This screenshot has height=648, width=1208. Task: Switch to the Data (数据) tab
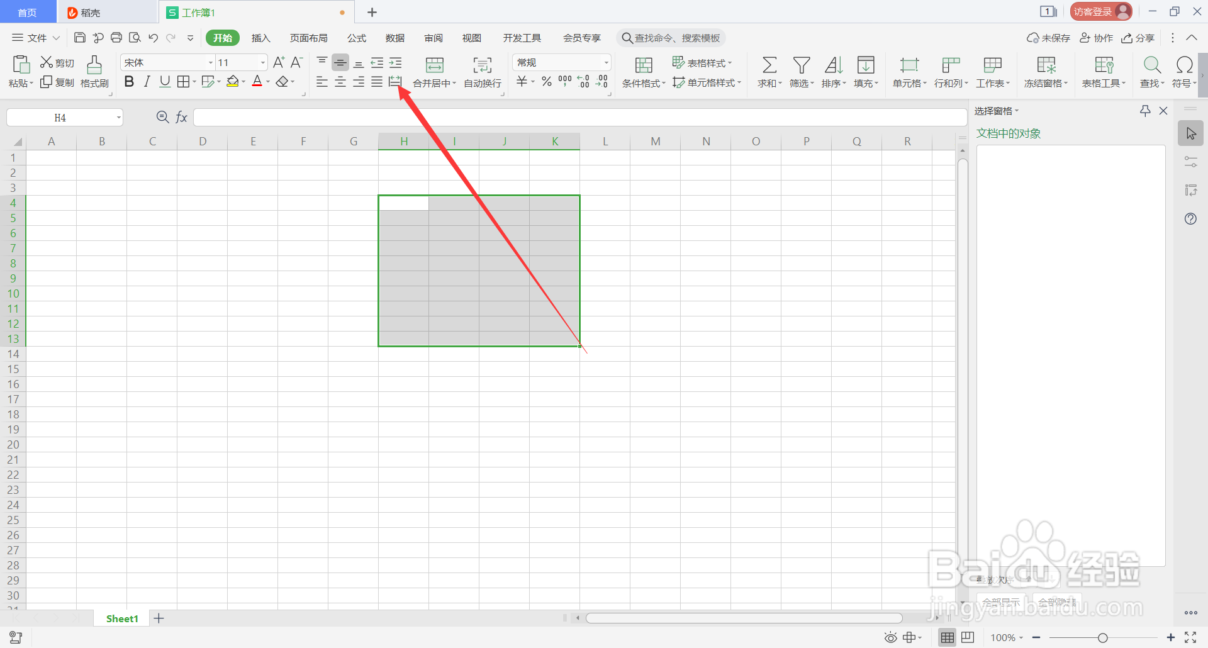395,38
